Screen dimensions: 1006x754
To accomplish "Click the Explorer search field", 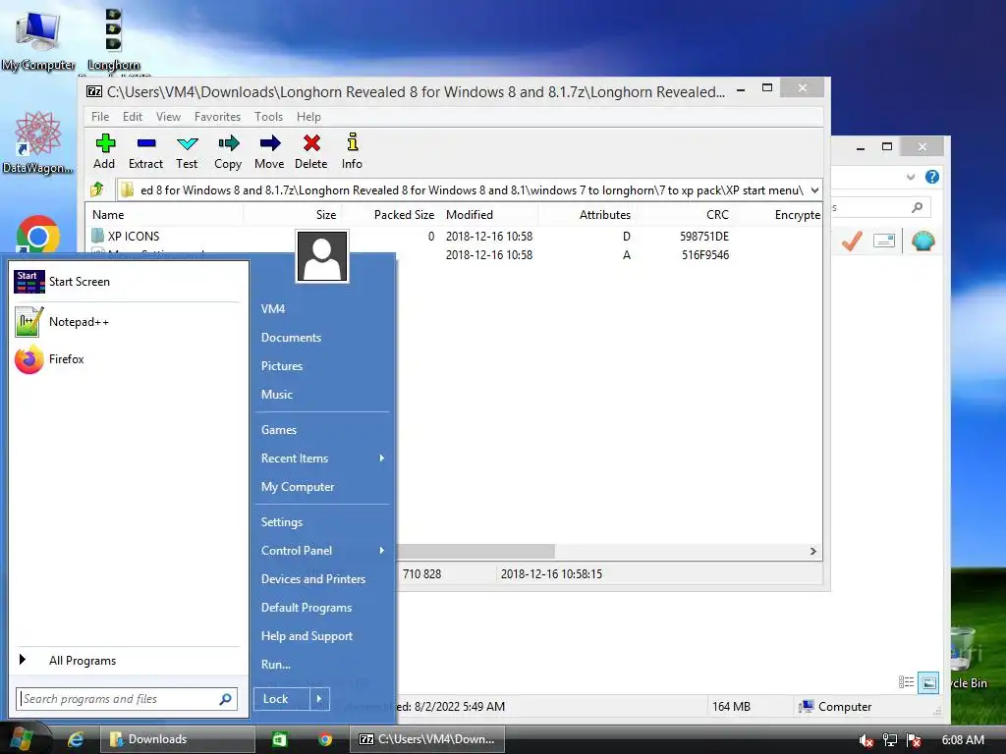I will [x=879, y=207].
